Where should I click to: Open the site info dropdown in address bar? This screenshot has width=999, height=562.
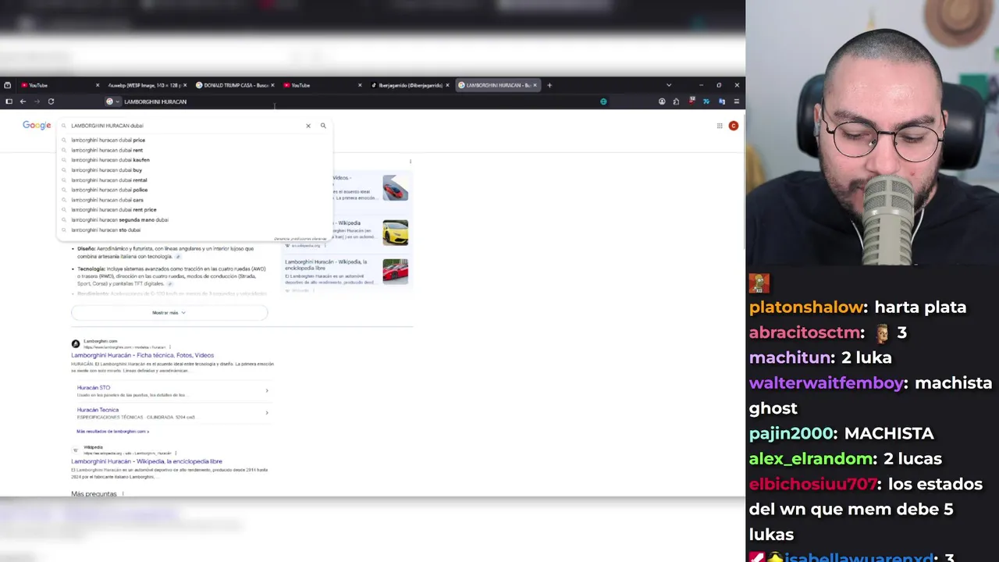[113, 101]
